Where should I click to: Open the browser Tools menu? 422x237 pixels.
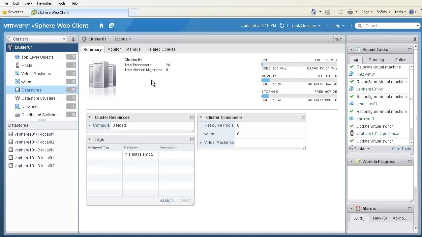(x=61, y=3)
